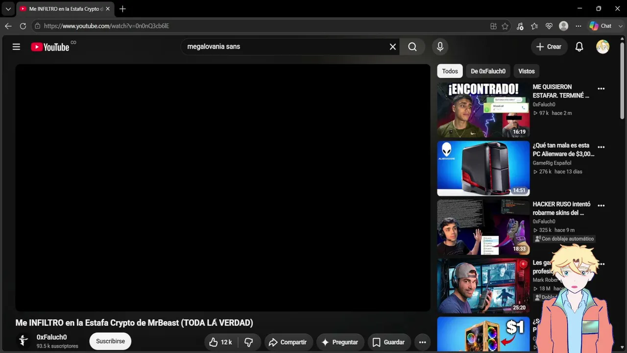Open the app grid icon in the address bar
The width and height of the screenshot is (627, 353).
493,26
